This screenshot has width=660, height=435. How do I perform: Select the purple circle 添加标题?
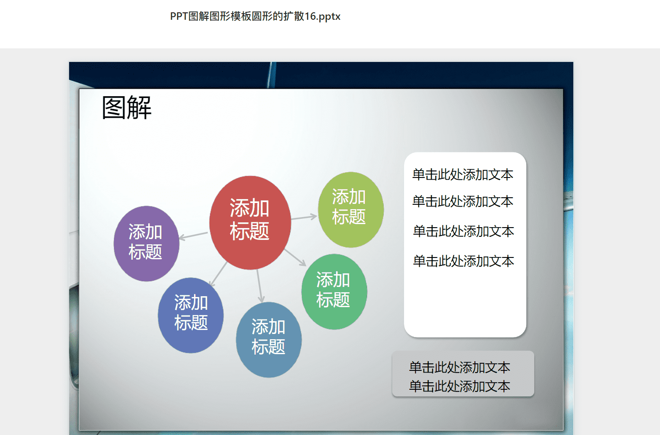click(x=146, y=243)
